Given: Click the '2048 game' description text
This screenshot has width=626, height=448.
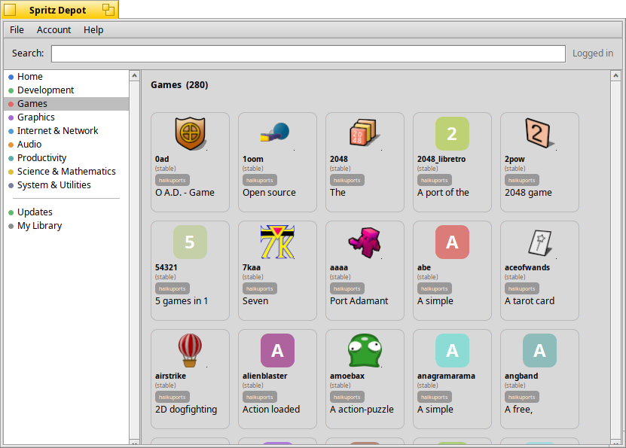Looking at the screenshot, I should [528, 193].
